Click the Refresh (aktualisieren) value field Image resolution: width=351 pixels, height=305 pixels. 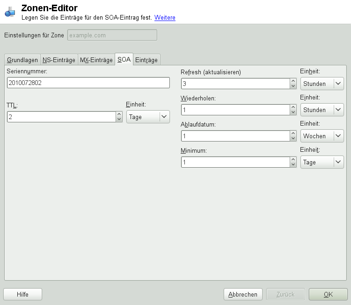(x=235, y=84)
